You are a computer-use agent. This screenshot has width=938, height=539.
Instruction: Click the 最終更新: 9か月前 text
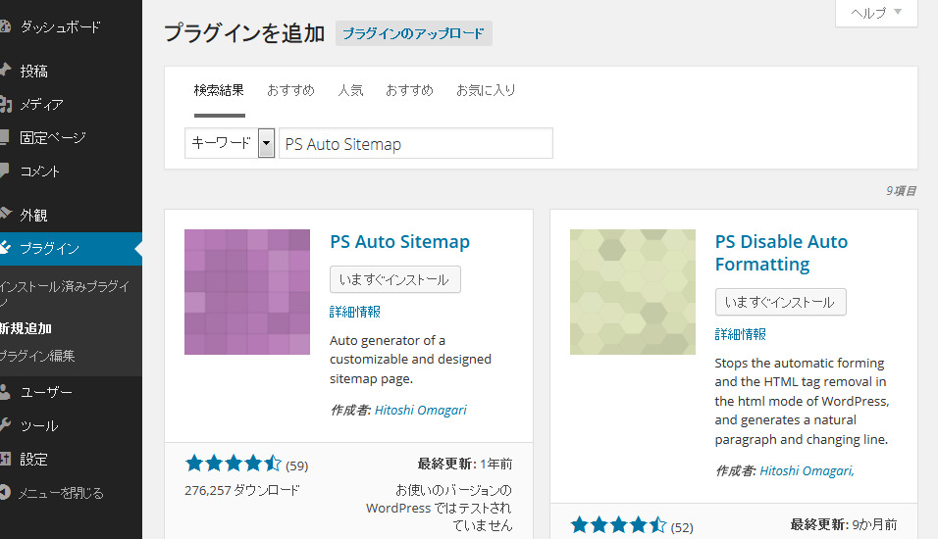click(x=844, y=524)
